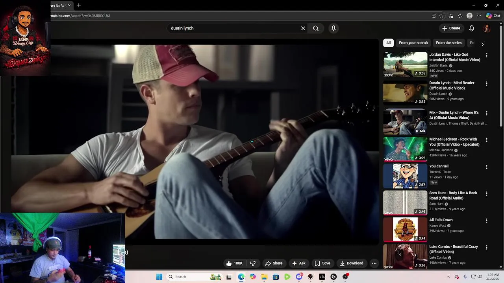
Task: Close the current browser tab
Action: click(69, 5)
